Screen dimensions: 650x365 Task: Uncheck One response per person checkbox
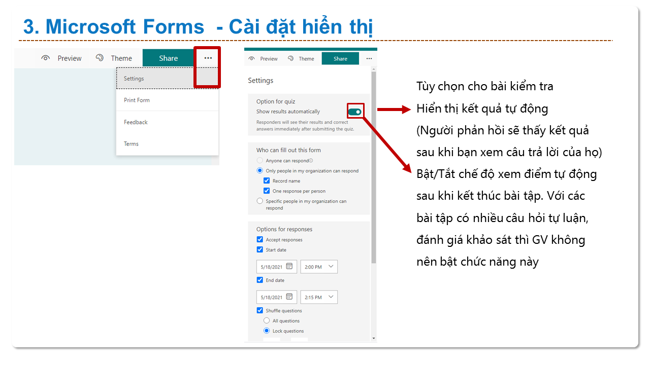267,191
